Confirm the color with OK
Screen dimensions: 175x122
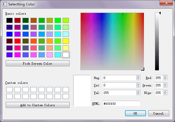click(x=135, y=113)
